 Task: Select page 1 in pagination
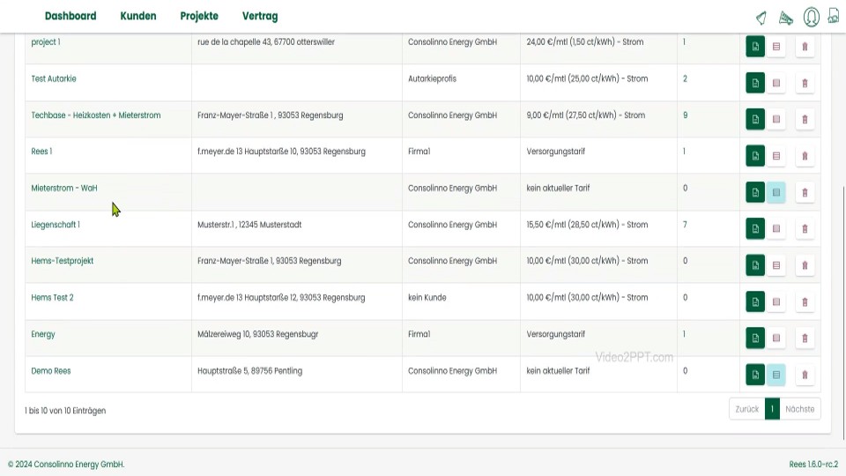point(772,409)
